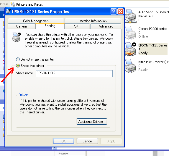The height and width of the screenshot is (156, 169).
Task: Click the Auto Send To OneNote printer icon
Action: click(131, 16)
